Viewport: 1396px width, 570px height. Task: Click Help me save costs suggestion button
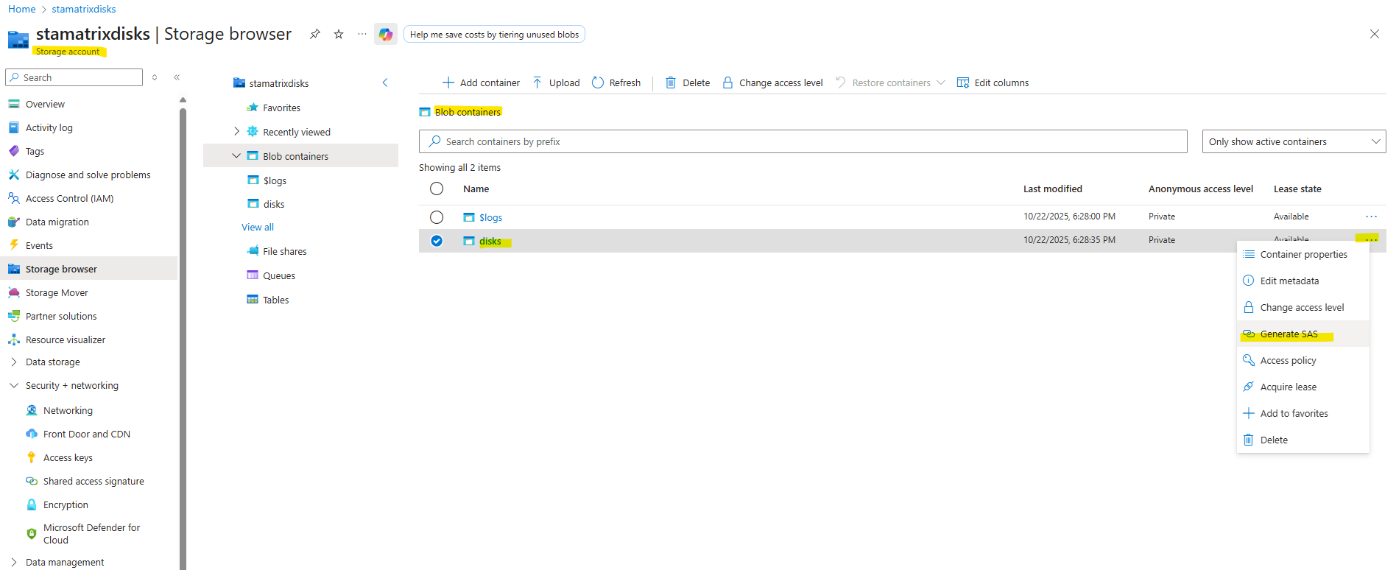494,34
